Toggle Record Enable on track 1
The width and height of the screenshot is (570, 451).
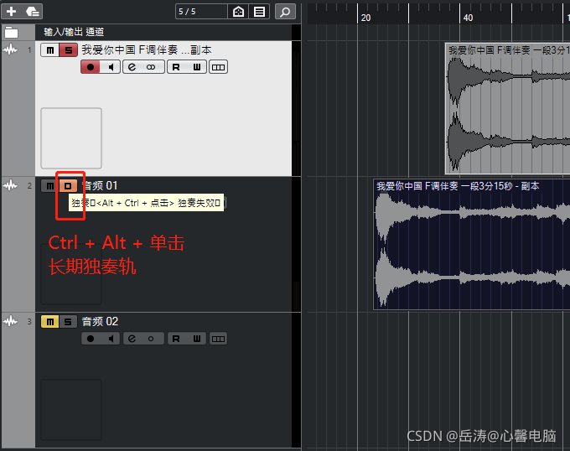91,67
